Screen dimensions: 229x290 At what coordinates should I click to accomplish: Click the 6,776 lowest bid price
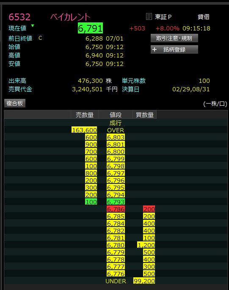pyautogui.click(x=116, y=274)
